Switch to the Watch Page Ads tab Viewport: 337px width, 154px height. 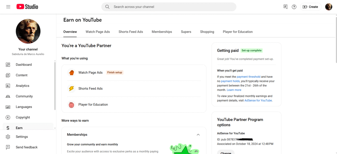point(98,32)
